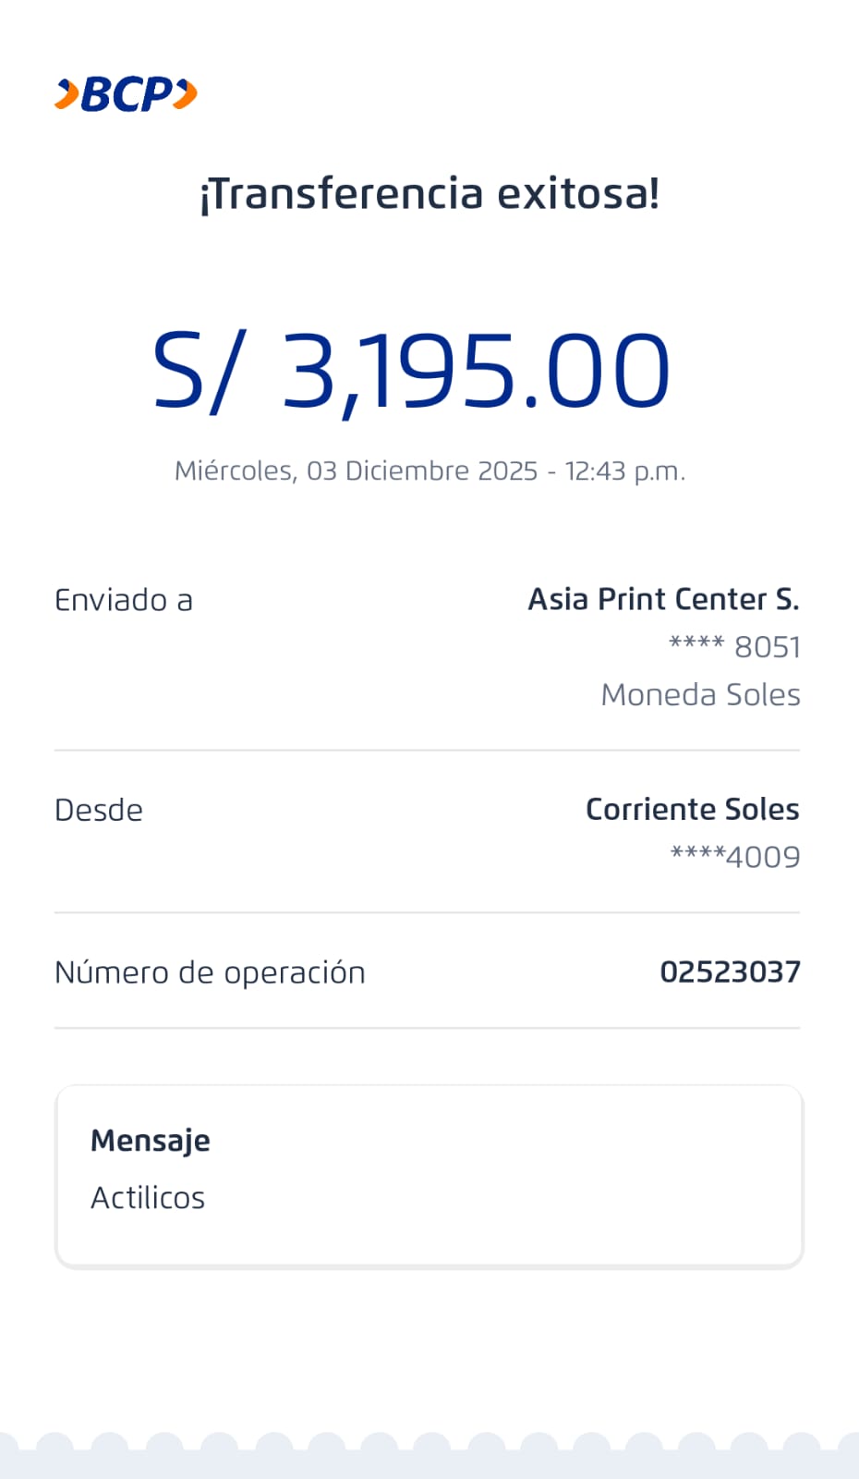Click the "Mensaje" heading
This screenshot has width=859, height=1479.
(151, 1141)
